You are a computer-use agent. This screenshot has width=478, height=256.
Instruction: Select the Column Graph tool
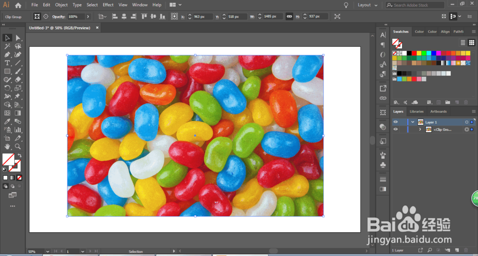(18, 130)
